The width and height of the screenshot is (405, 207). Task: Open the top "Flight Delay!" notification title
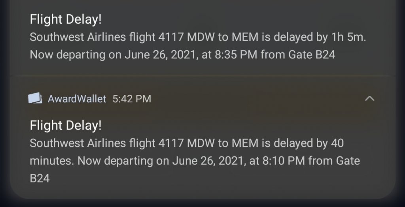pyautogui.click(x=66, y=19)
